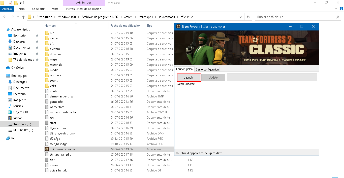Select the sound folder icon
This screenshot has width=344, height=178.
pos(47,81)
